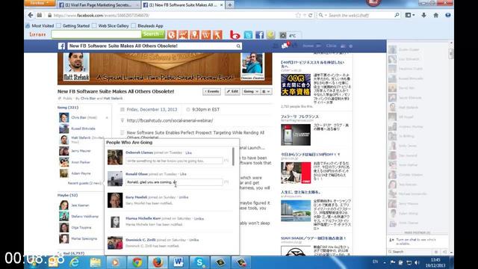This screenshot has width=478, height=269.
Task: Switch to Viral Fan Page Marketing Secrets tab
Action: point(98,5)
